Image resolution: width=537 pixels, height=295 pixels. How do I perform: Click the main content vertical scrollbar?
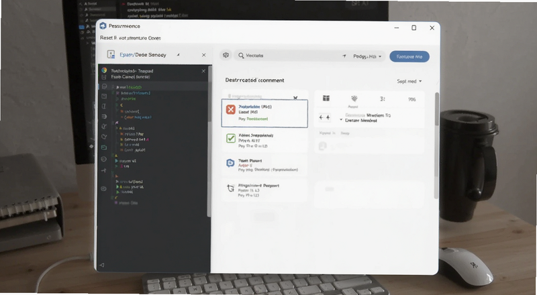click(437, 145)
